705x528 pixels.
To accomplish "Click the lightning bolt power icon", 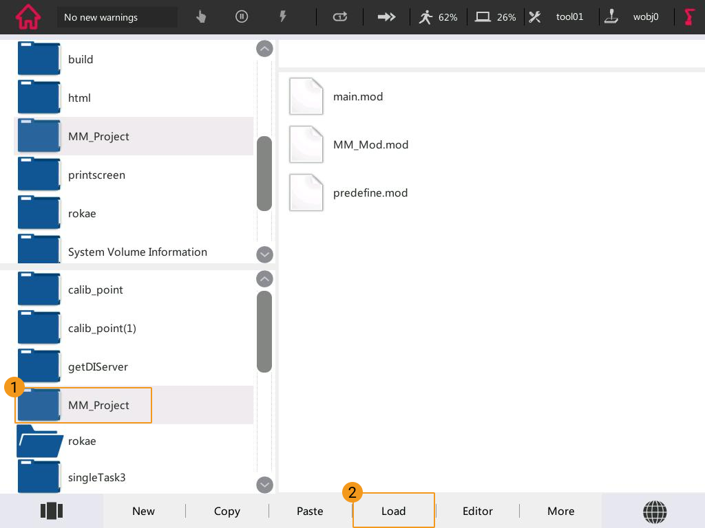I will 282,17.
